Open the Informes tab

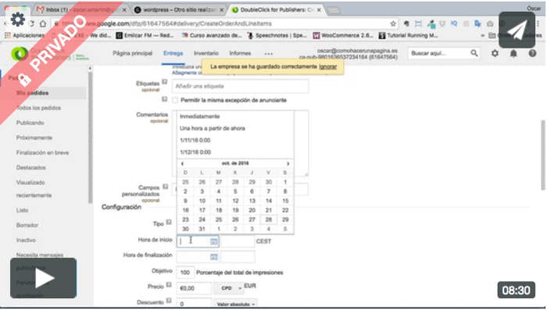click(240, 53)
